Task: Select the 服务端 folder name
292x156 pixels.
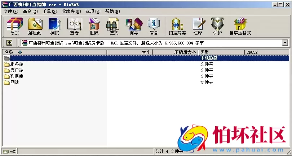Action: [x=17, y=64]
